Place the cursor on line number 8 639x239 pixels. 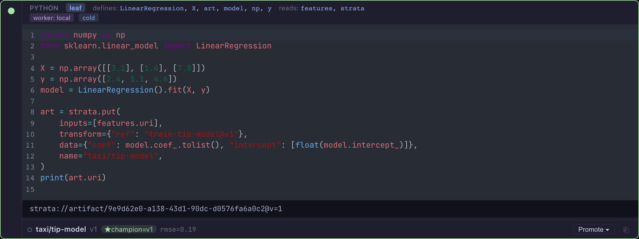[x=32, y=112]
